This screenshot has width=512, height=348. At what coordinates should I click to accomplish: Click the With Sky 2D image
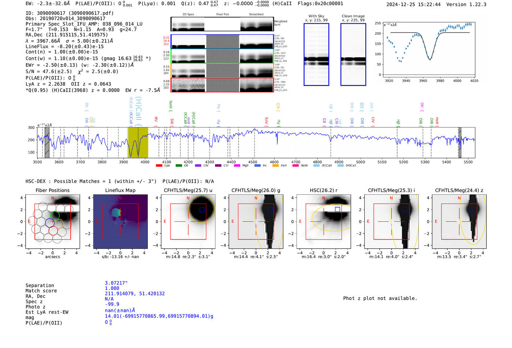pyautogui.click(x=316, y=54)
